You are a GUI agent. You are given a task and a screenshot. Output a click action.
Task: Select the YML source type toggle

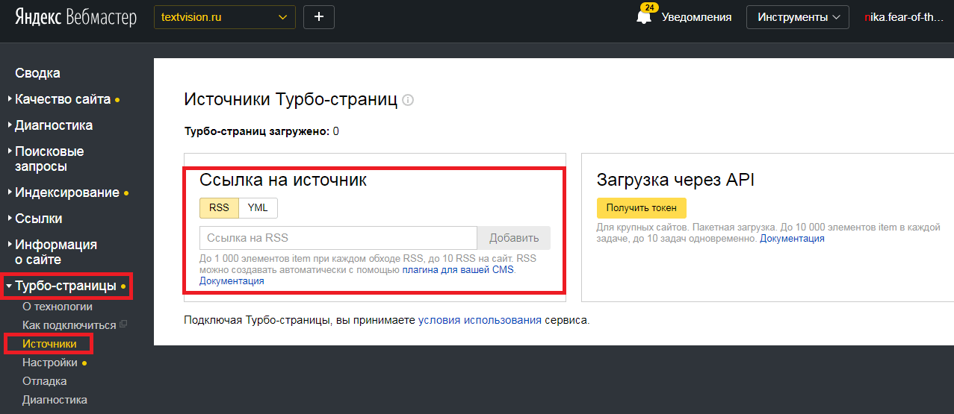258,208
